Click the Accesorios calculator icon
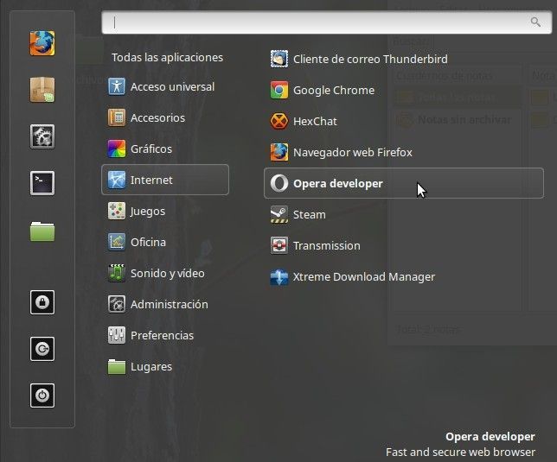This screenshot has width=557, height=462. 117,117
